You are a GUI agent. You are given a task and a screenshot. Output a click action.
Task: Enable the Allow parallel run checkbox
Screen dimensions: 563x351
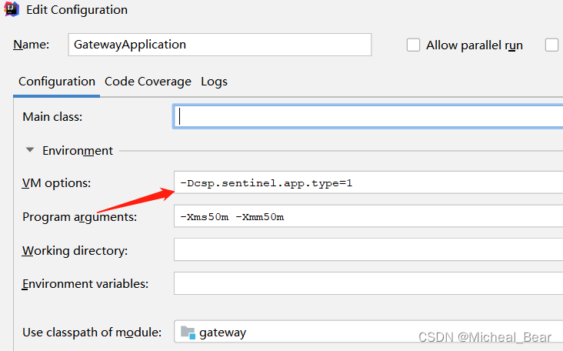point(414,45)
